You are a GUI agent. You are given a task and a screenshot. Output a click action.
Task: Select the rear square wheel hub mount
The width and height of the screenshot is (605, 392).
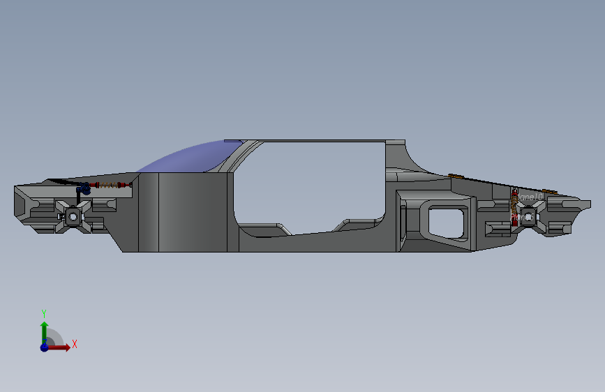pos(528,216)
